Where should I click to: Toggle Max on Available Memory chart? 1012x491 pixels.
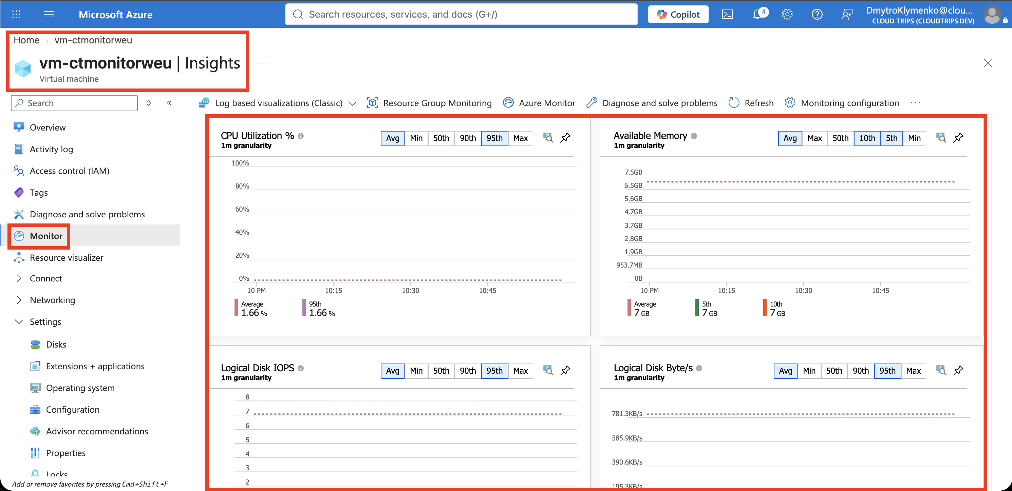click(814, 138)
